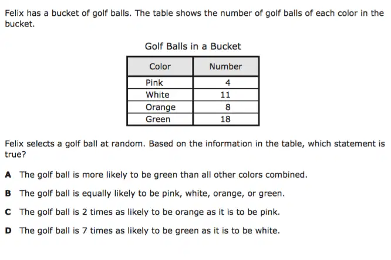This screenshot has width=391, height=260.
Task: Click the number 4 cell
Action: pyautogui.click(x=225, y=83)
